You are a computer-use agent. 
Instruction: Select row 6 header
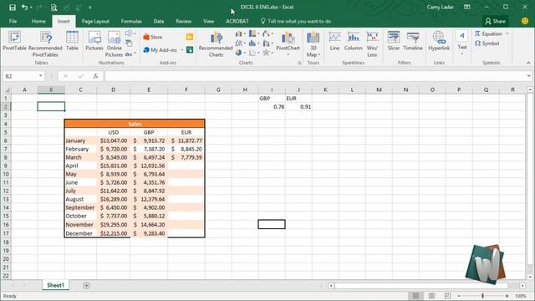click(x=6, y=140)
